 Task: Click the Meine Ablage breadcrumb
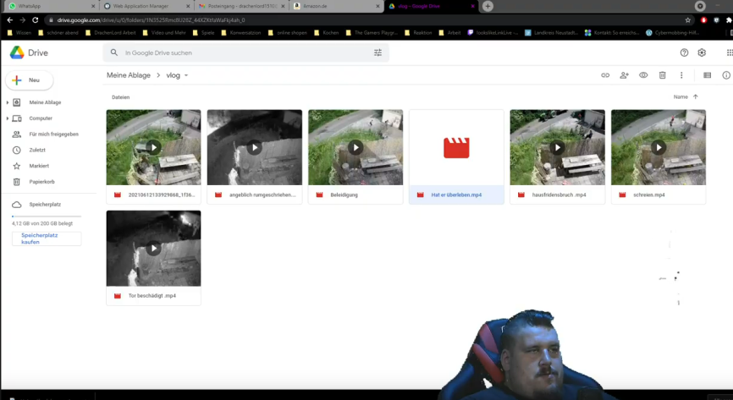click(x=129, y=75)
